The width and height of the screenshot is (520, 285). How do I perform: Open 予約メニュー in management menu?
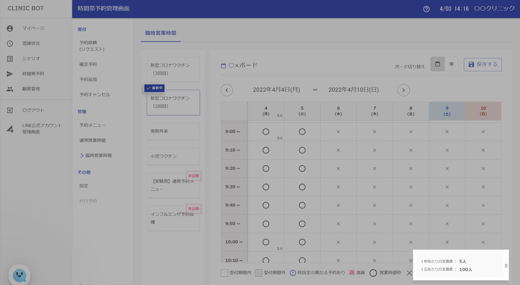point(92,125)
